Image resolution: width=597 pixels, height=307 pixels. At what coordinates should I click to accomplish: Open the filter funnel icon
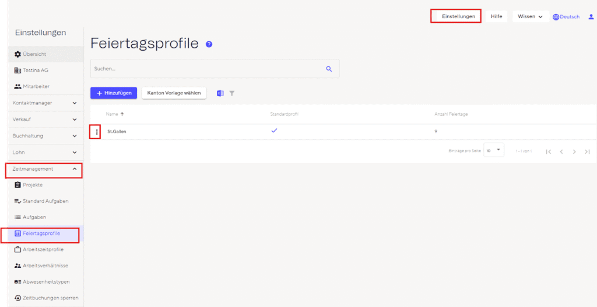pos(231,93)
